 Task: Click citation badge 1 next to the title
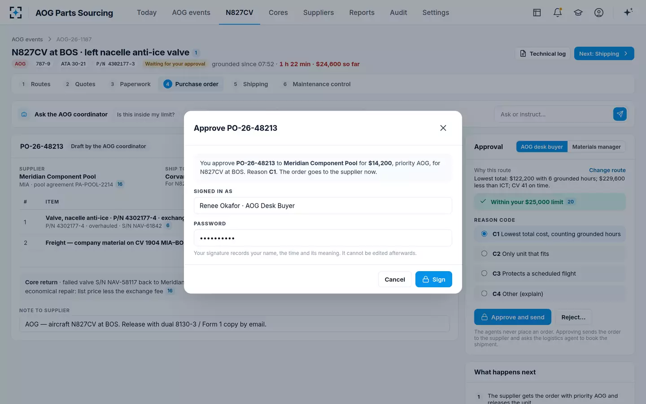point(196,53)
